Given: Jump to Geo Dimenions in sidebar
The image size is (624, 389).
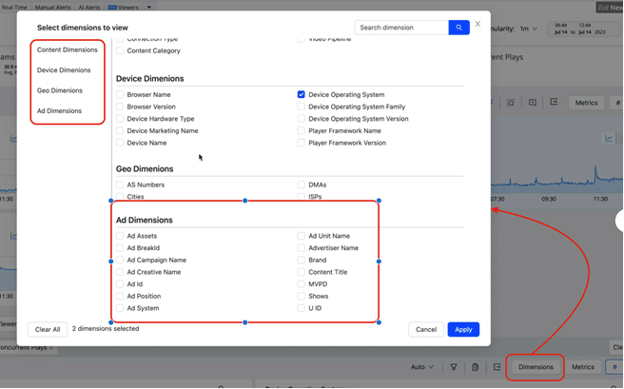Looking at the screenshot, I should [x=60, y=90].
